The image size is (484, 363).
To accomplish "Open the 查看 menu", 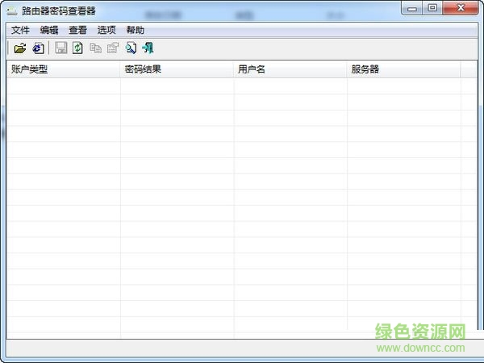I will pos(77,31).
